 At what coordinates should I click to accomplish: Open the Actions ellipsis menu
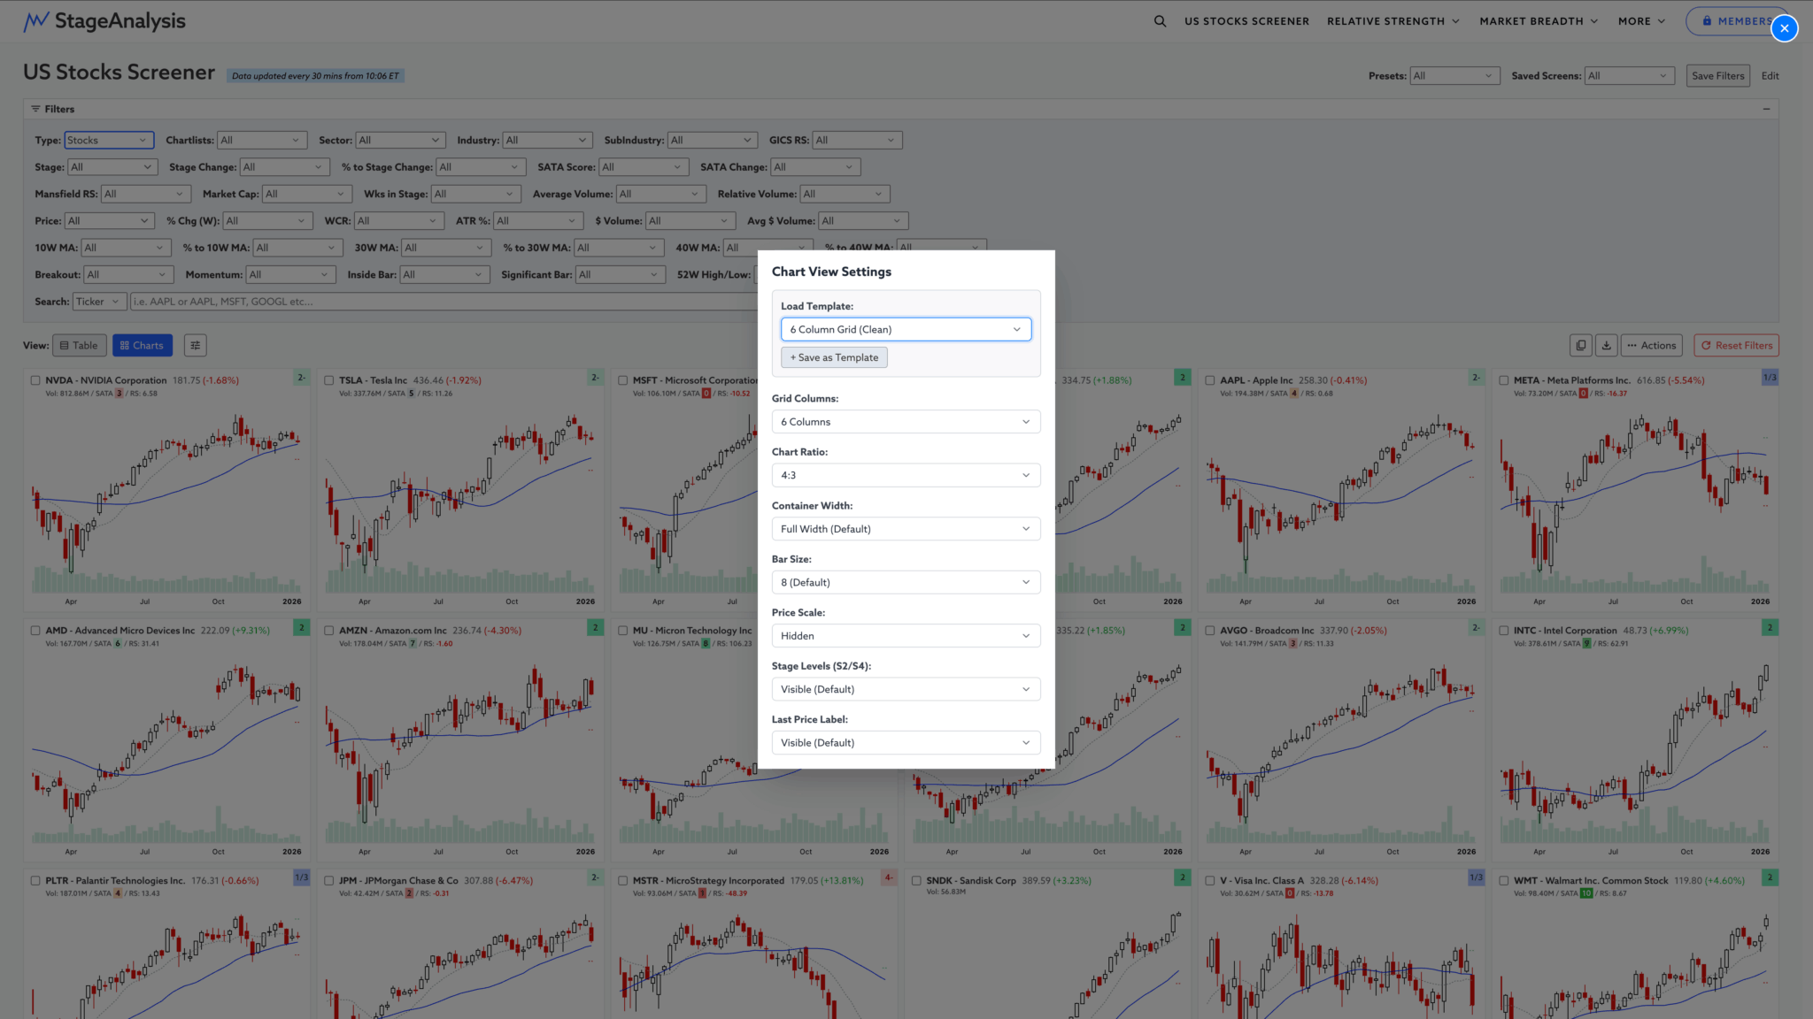click(x=1651, y=346)
